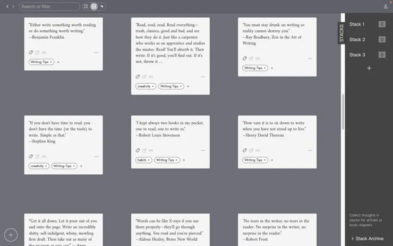Add a new stack with plus
The image size is (393, 246).
click(369, 68)
